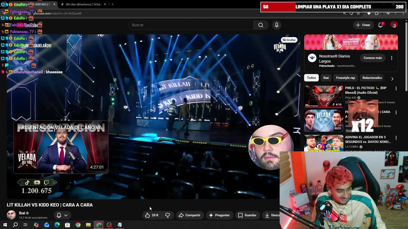Image resolution: width=408 pixels, height=229 pixels.
Task: Click the video title Lit Killah vs Kidd Keo
Action: [x=50, y=205]
